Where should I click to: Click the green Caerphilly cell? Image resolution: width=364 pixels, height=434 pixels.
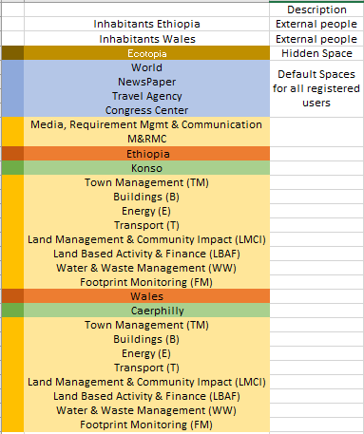[146, 311]
